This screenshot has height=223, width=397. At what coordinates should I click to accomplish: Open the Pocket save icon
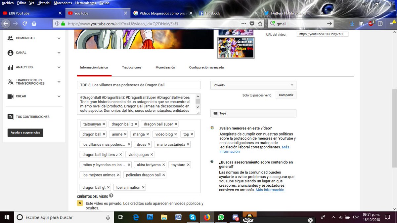252,23
